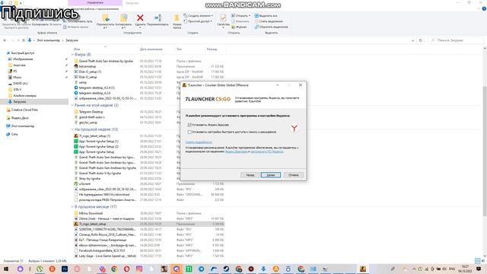Open Telegram from the taskbar
The height and width of the screenshot is (274, 487).
tap(201, 269)
